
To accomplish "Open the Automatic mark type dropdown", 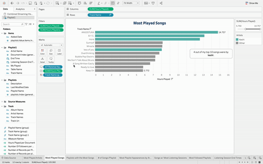I will [51, 45].
